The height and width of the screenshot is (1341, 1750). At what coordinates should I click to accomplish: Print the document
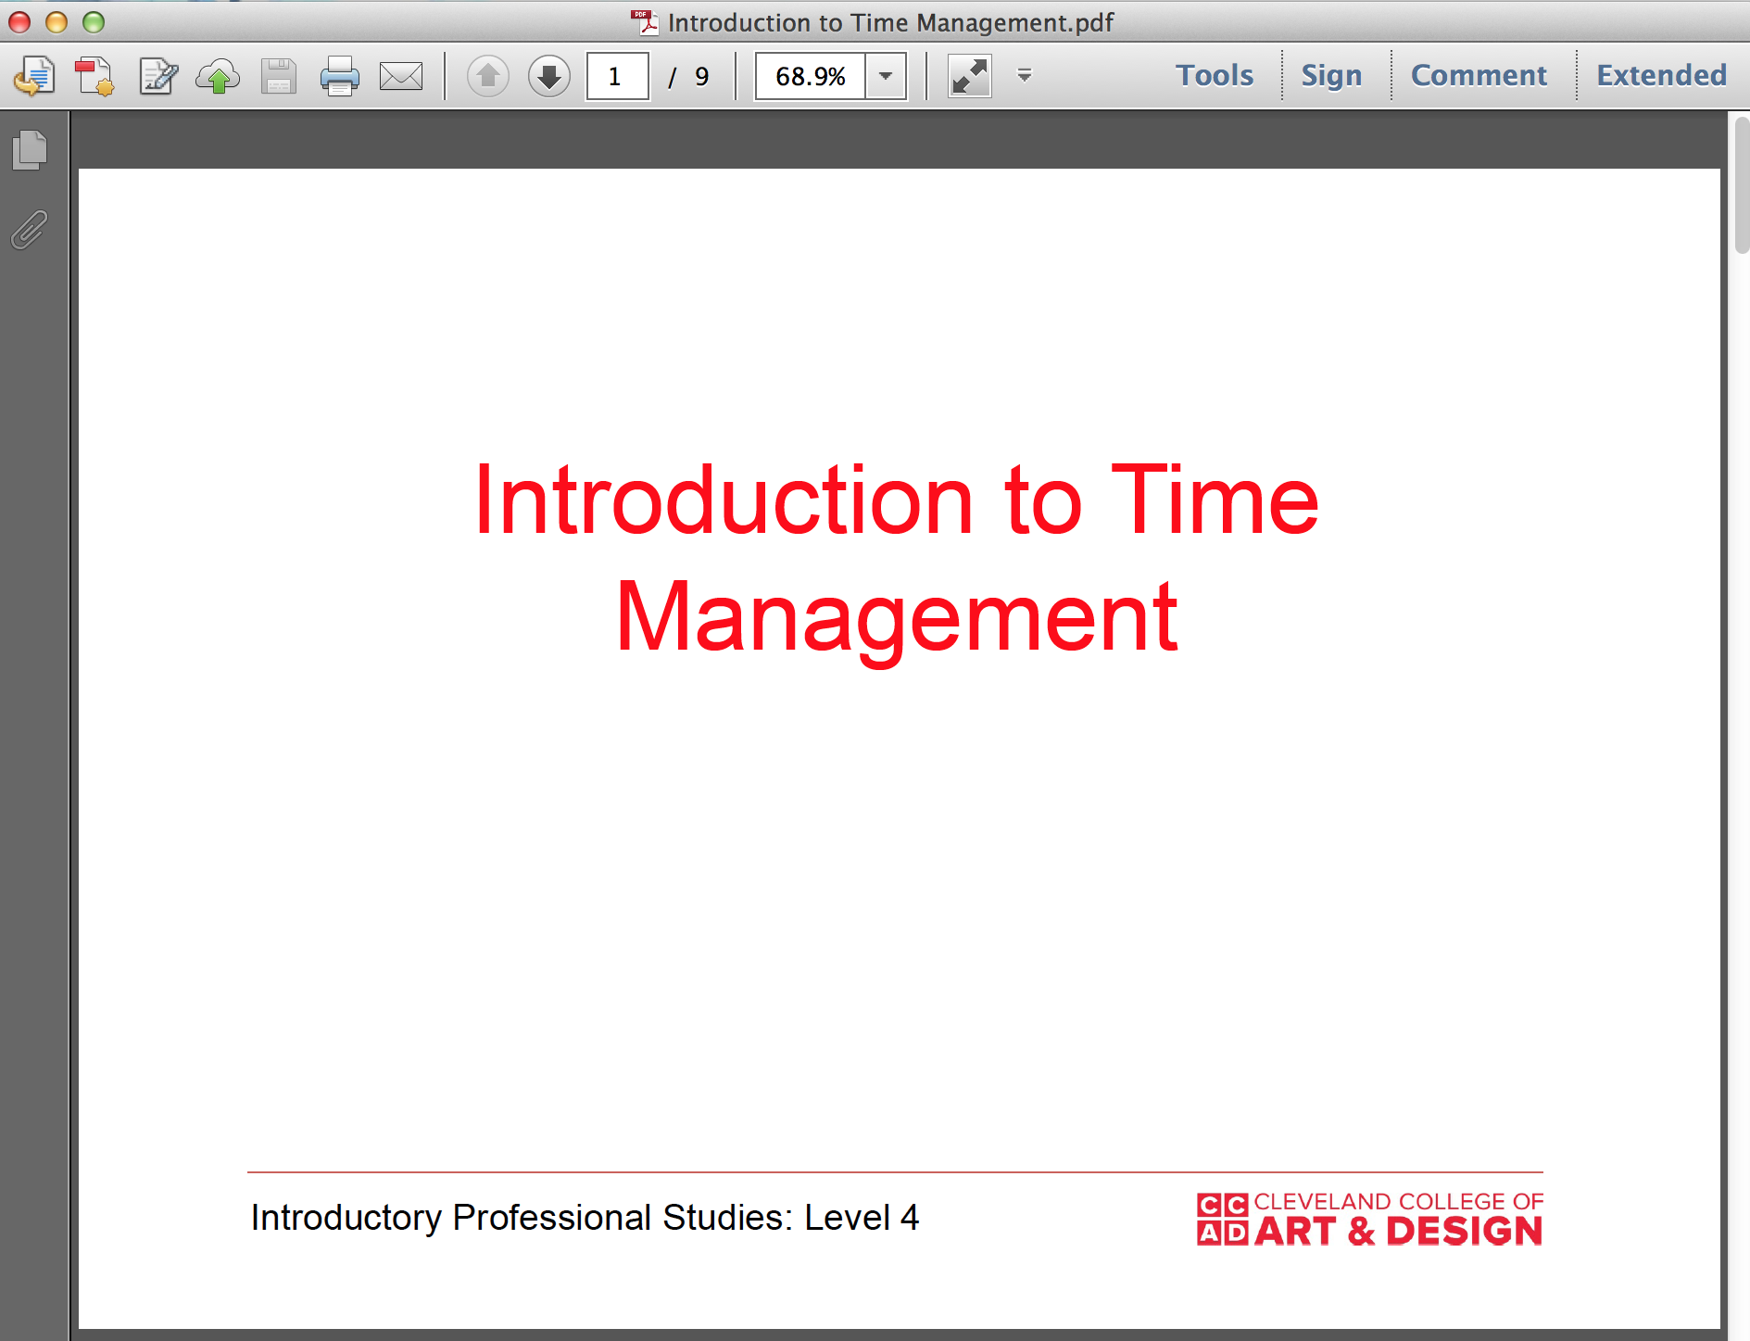tap(339, 76)
